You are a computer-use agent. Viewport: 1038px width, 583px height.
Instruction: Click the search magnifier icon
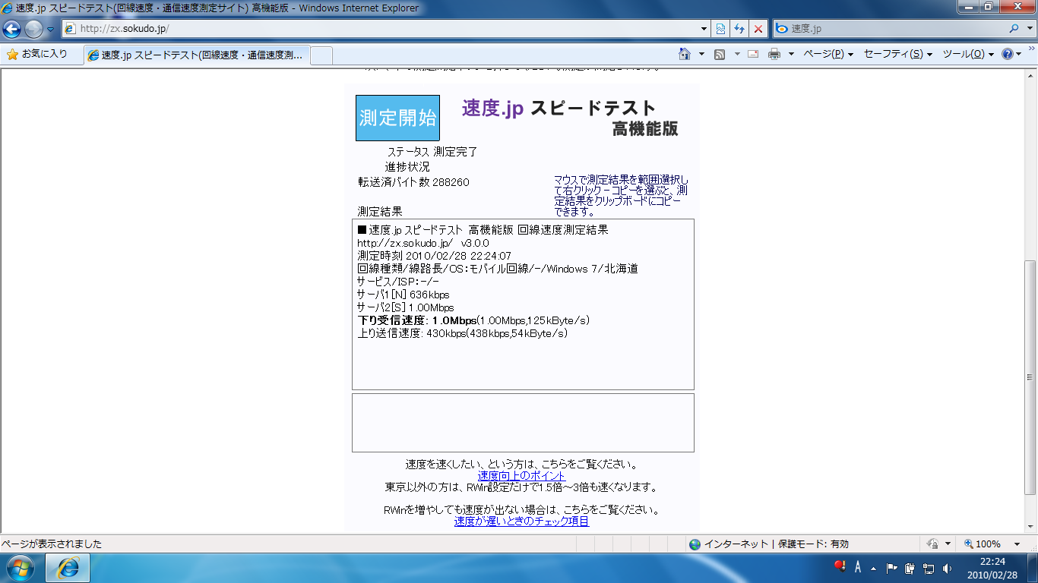coord(1014,29)
